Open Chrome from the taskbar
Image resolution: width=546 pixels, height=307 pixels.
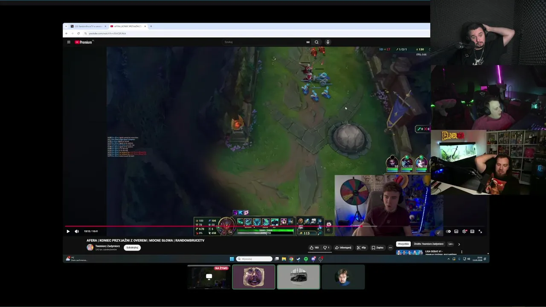(x=291, y=259)
